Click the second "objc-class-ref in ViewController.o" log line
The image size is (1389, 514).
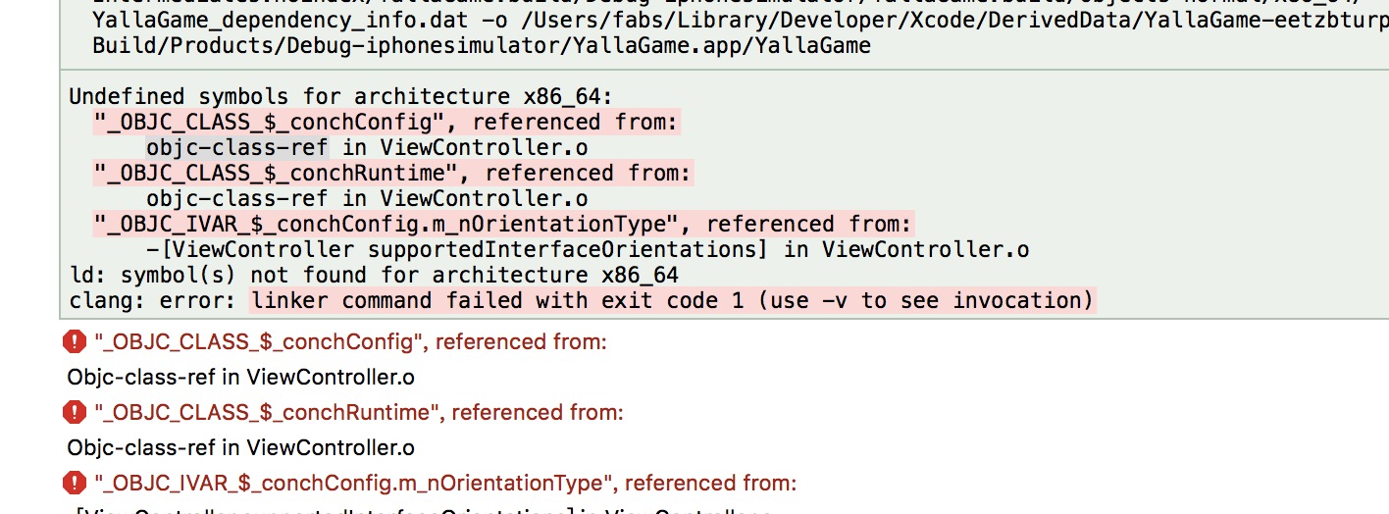click(366, 199)
